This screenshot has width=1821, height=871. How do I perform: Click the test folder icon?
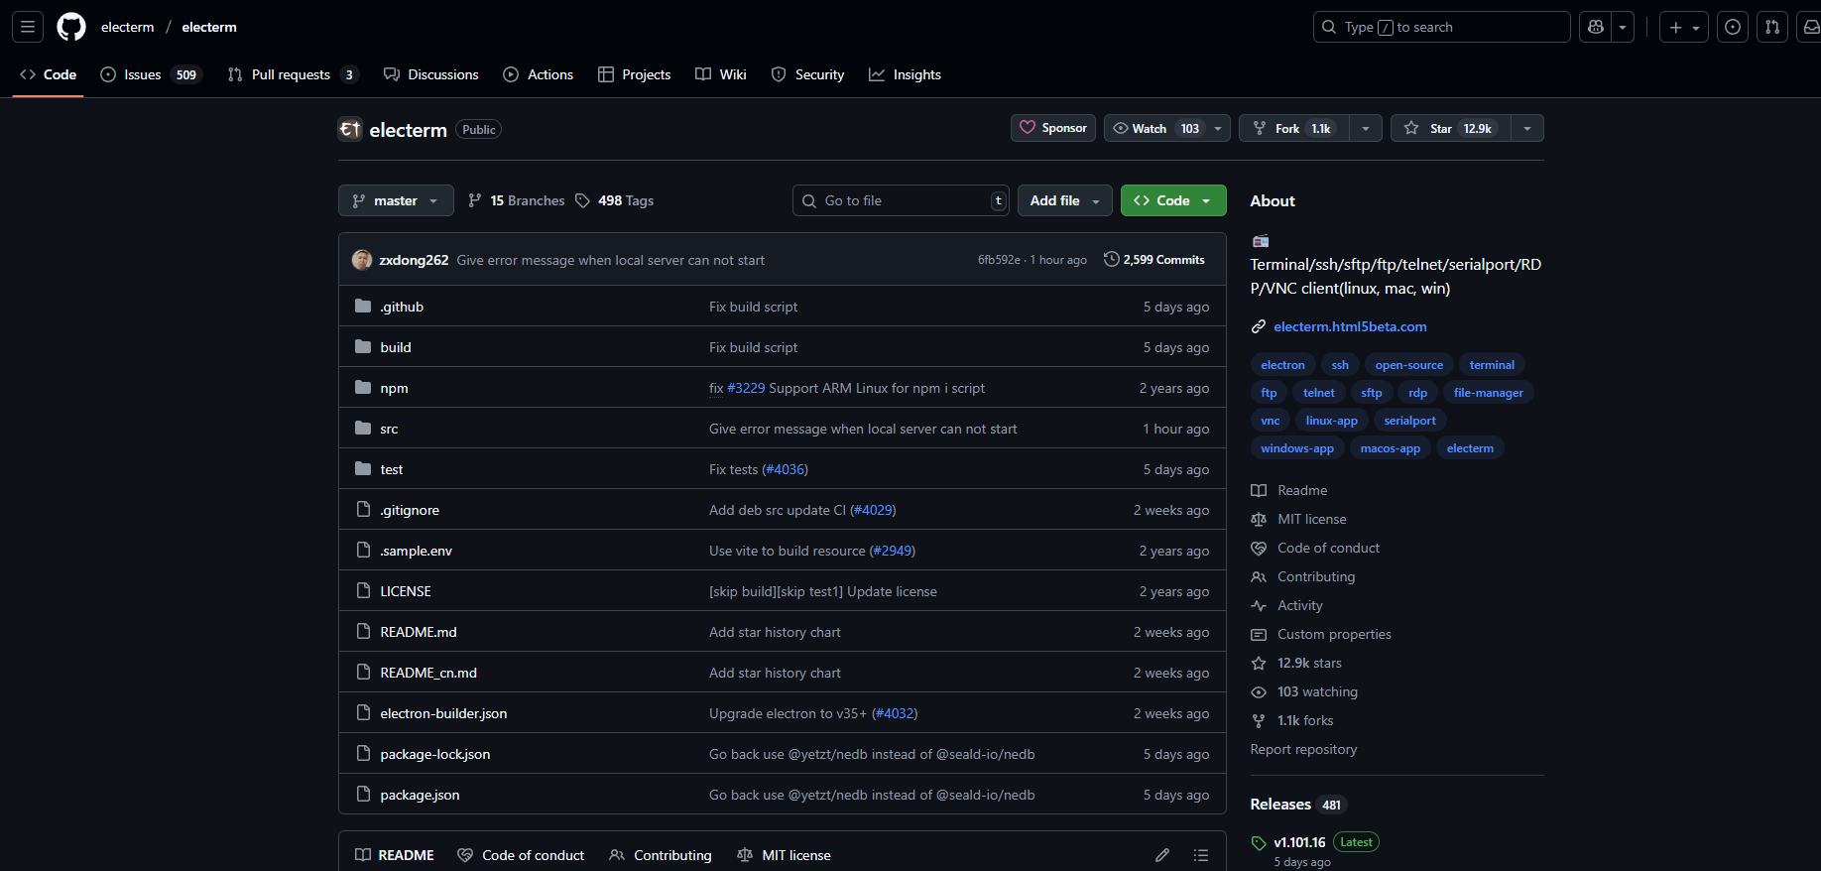[363, 469]
